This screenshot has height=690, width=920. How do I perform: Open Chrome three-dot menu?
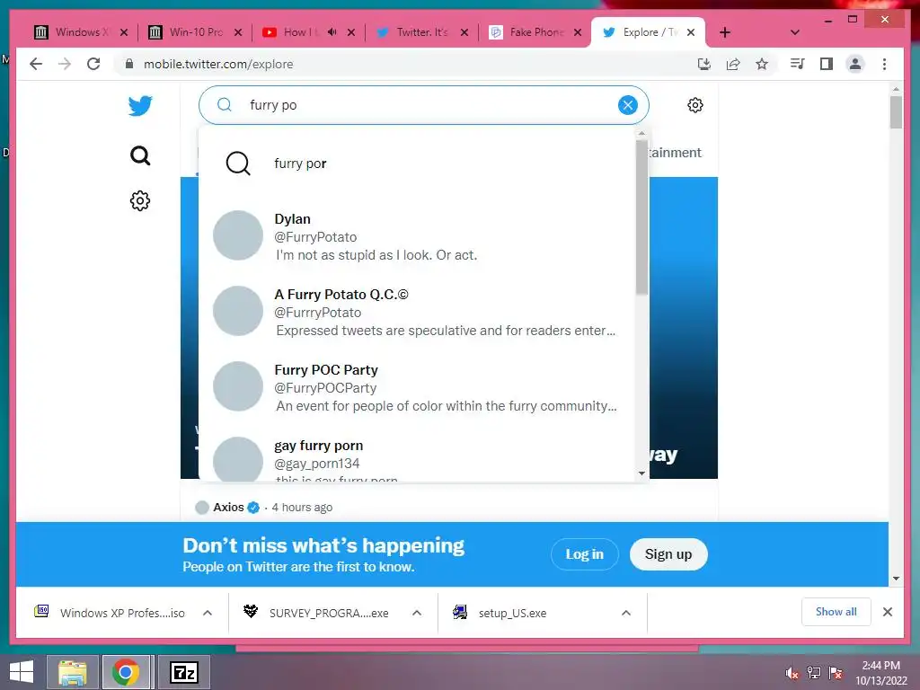click(x=884, y=64)
